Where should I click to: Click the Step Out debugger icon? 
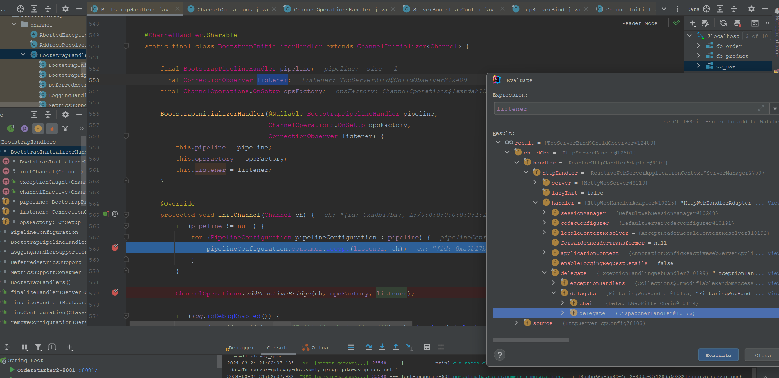coord(396,347)
